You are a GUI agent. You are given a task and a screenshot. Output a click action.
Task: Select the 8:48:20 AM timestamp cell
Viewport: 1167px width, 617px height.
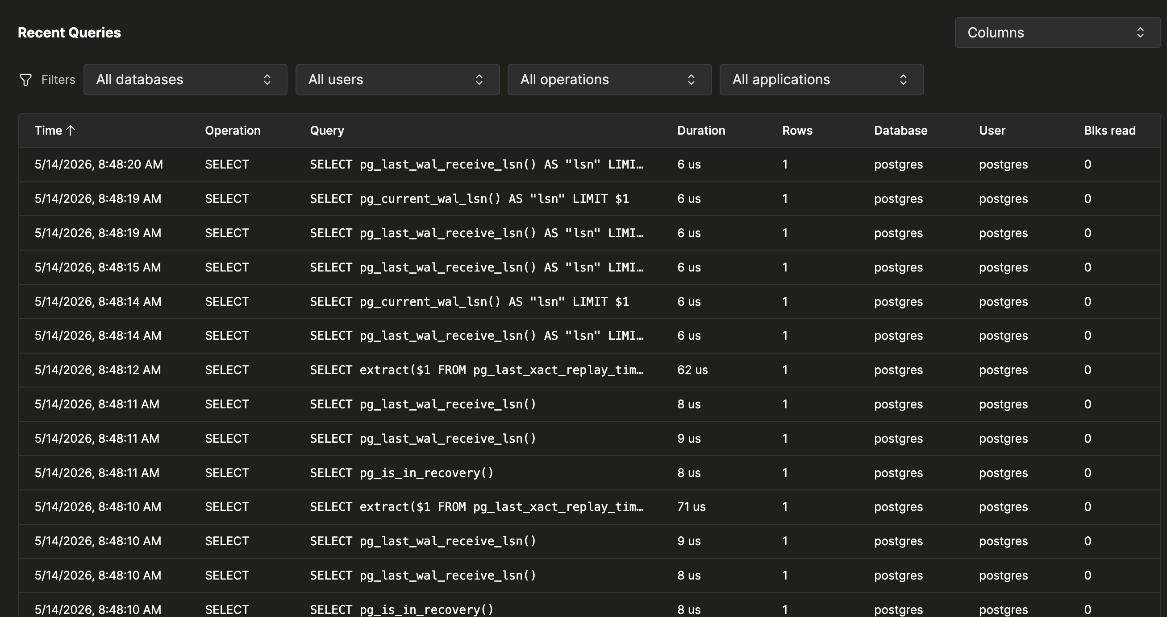click(99, 164)
